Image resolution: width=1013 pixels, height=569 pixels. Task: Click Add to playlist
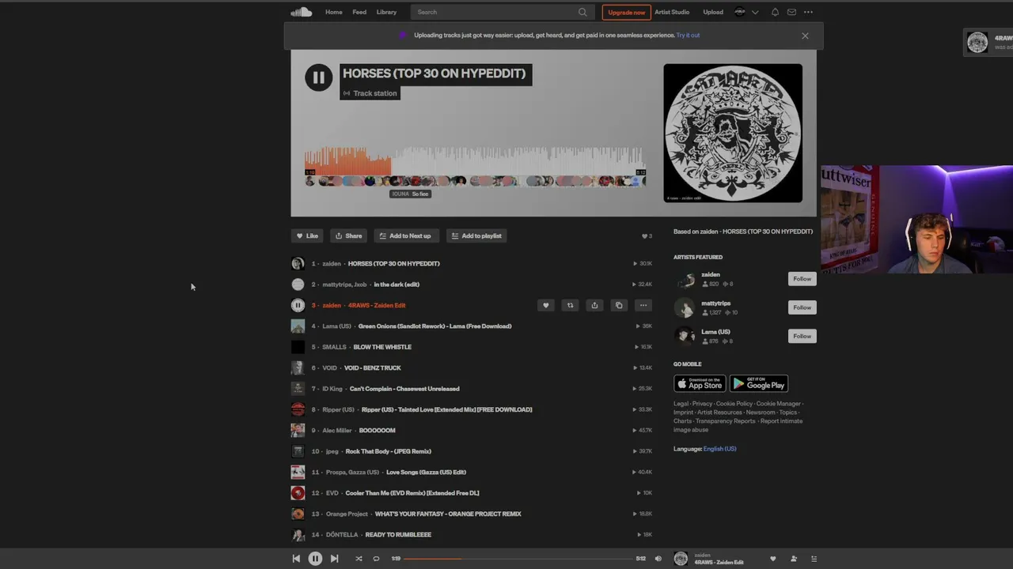(x=476, y=236)
